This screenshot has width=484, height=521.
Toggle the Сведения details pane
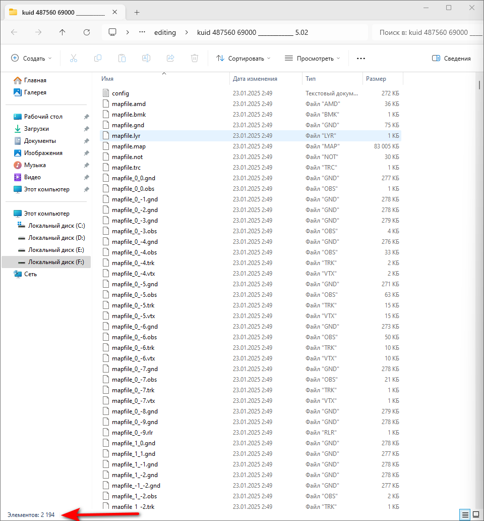point(451,59)
